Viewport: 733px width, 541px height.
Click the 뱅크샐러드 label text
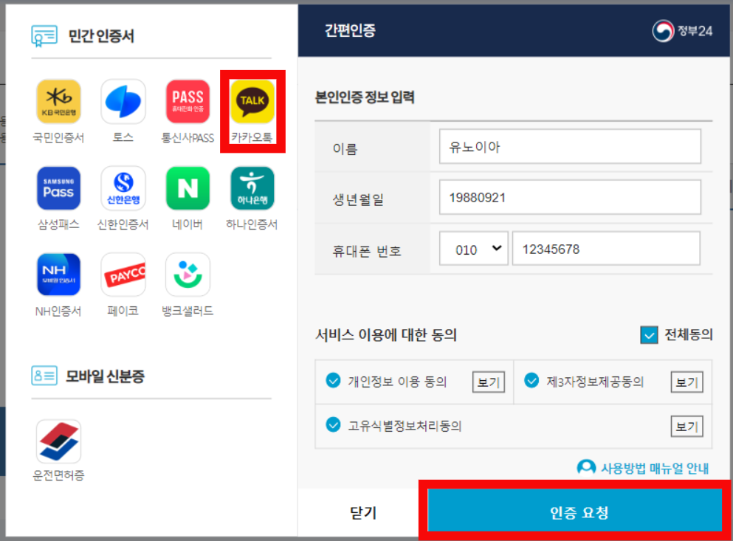coord(187,311)
